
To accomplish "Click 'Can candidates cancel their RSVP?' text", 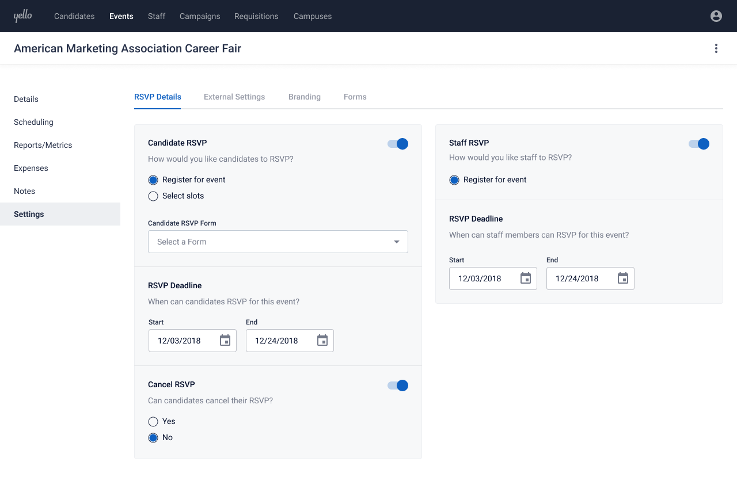I will click(210, 400).
